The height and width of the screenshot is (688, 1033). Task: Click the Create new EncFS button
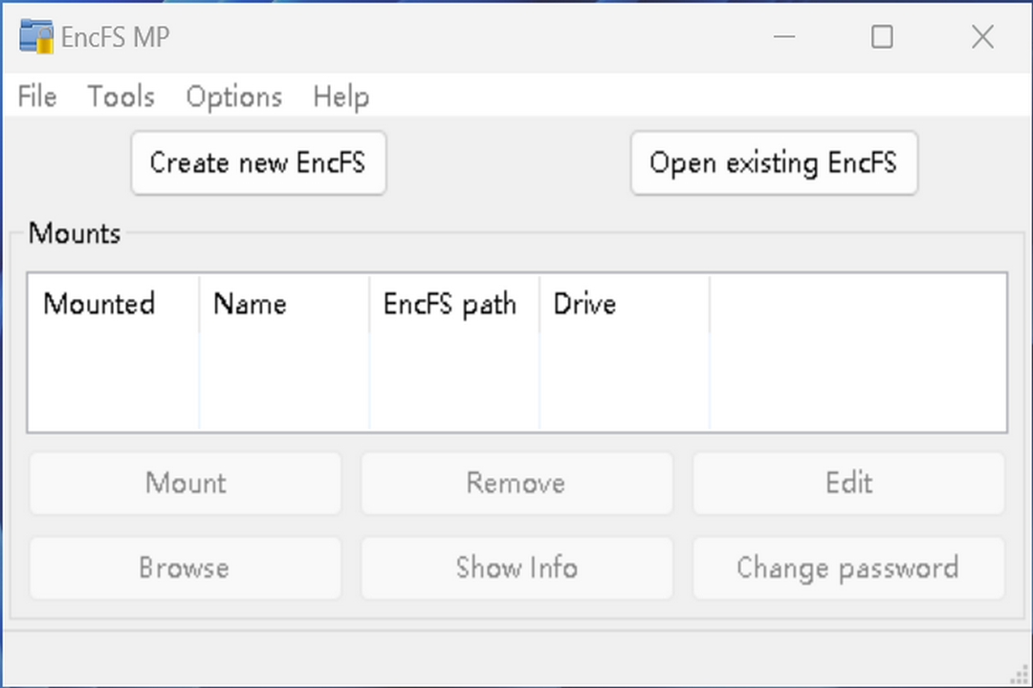pos(257,162)
